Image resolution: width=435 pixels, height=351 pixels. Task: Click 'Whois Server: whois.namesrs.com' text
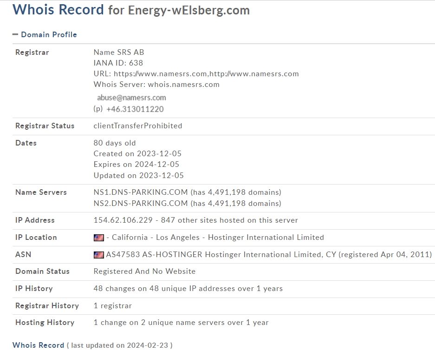[x=156, y=85]
